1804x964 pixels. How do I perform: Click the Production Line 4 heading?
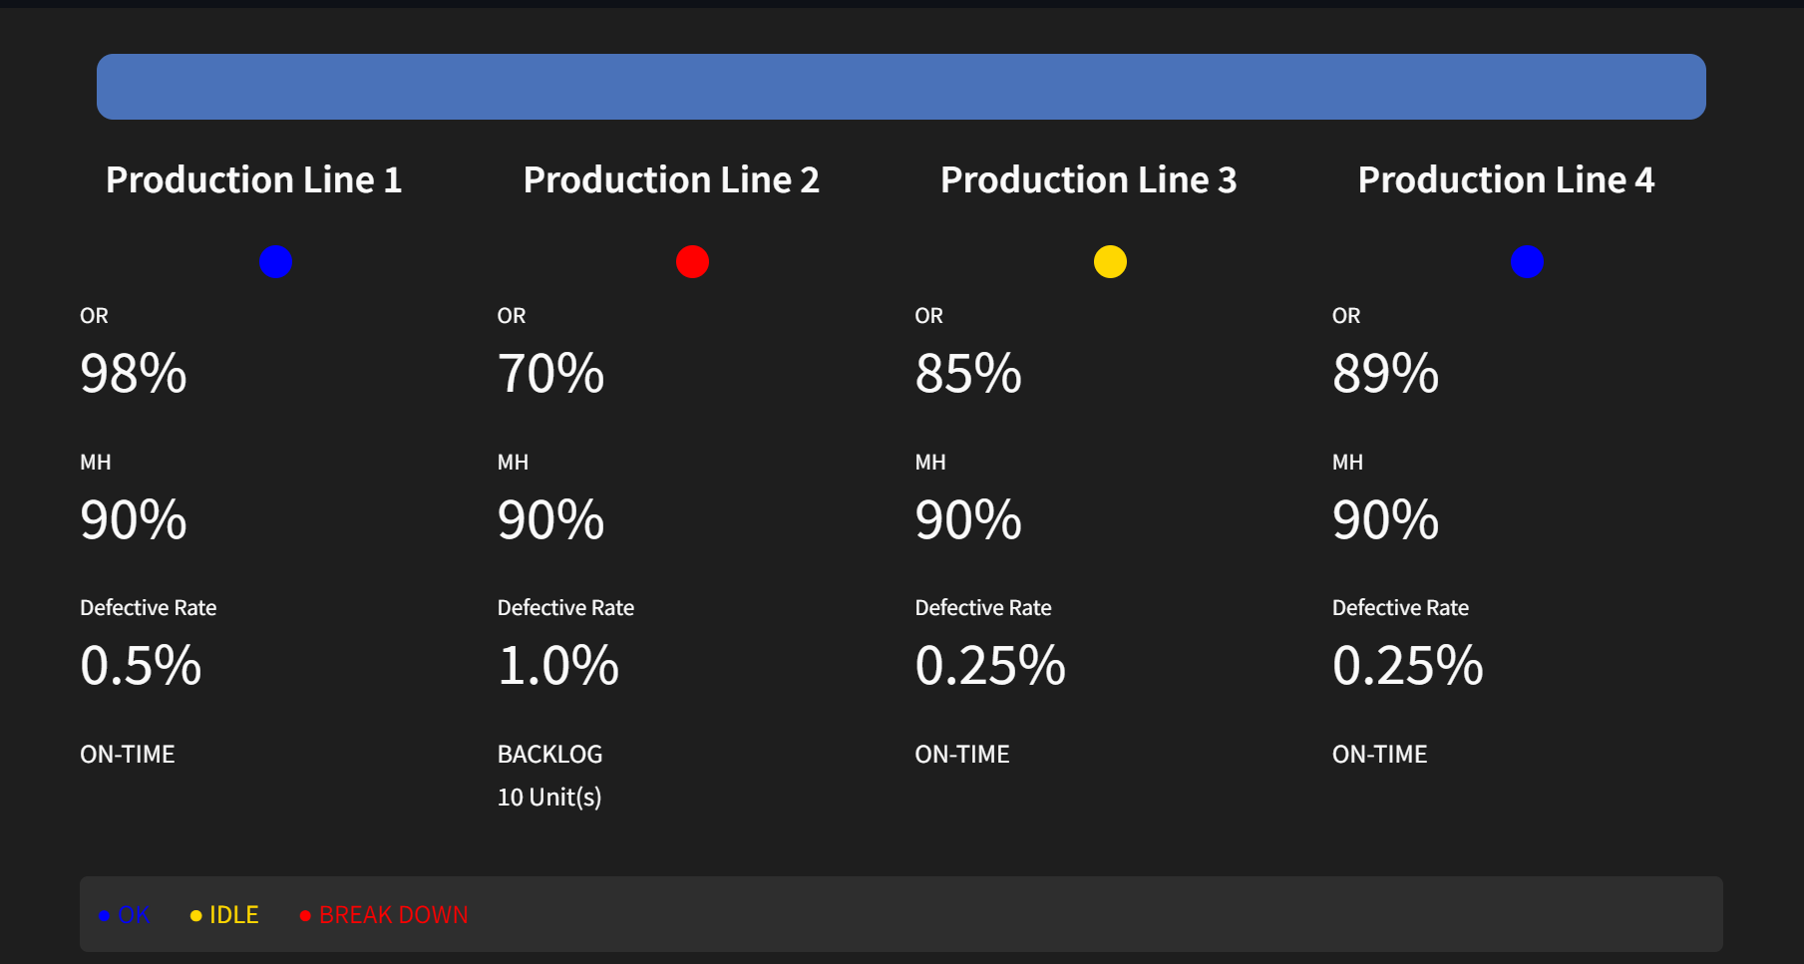coord(1506,180)
